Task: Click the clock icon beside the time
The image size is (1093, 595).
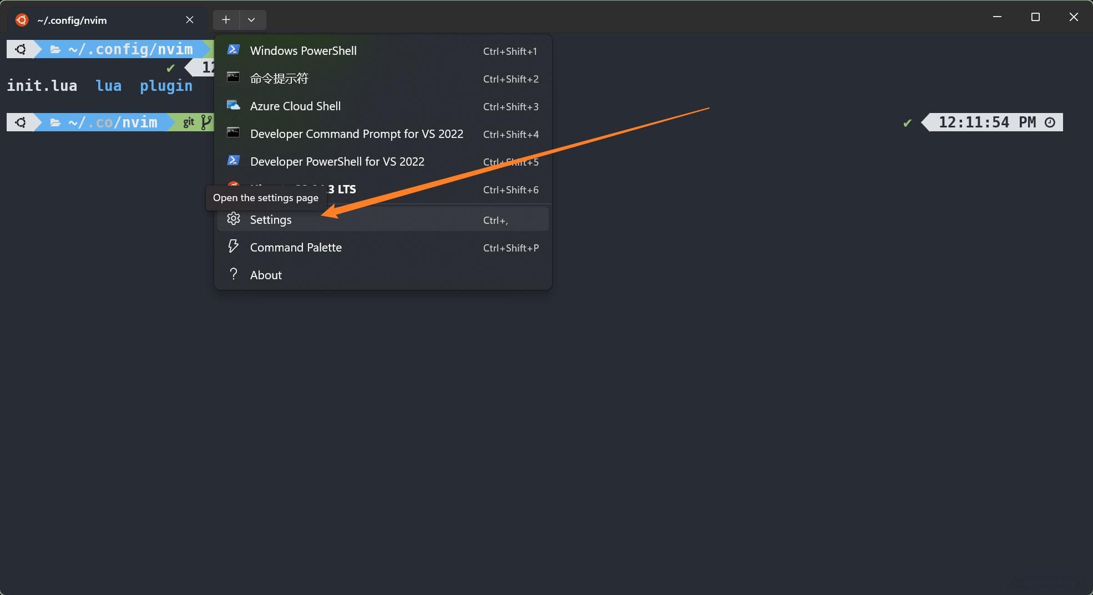Action: (x=1050, y=122)
